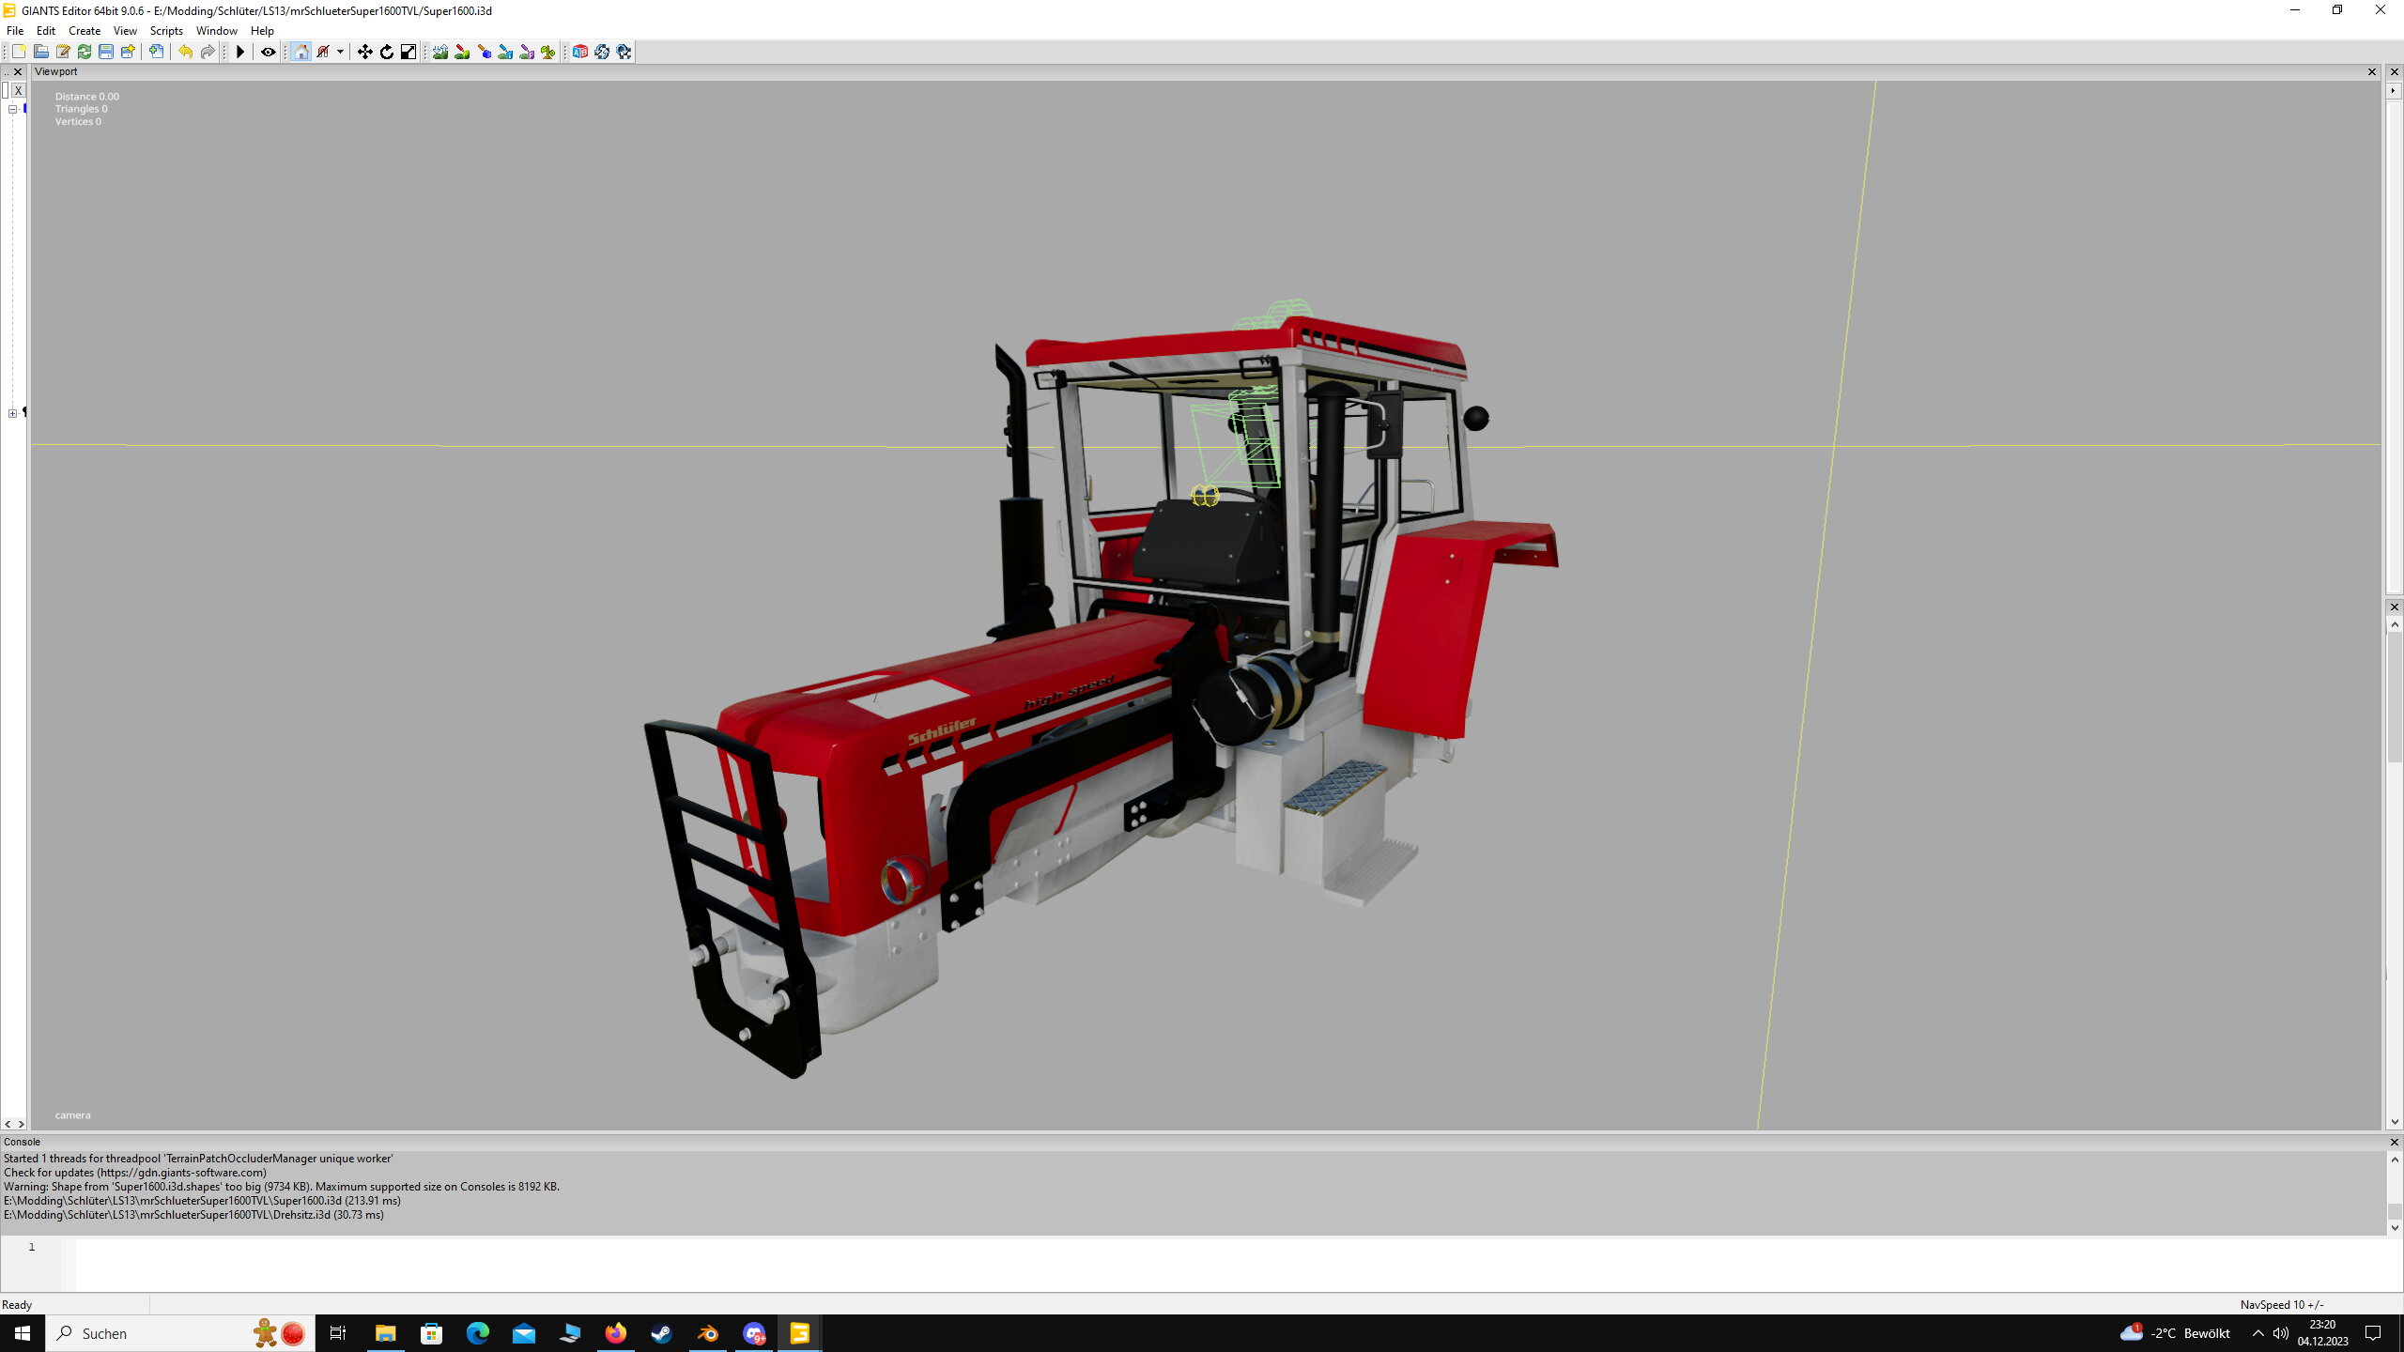The image size is (2404, 1352).
Task: Close the Console panel
Action: [2394, 1142]
